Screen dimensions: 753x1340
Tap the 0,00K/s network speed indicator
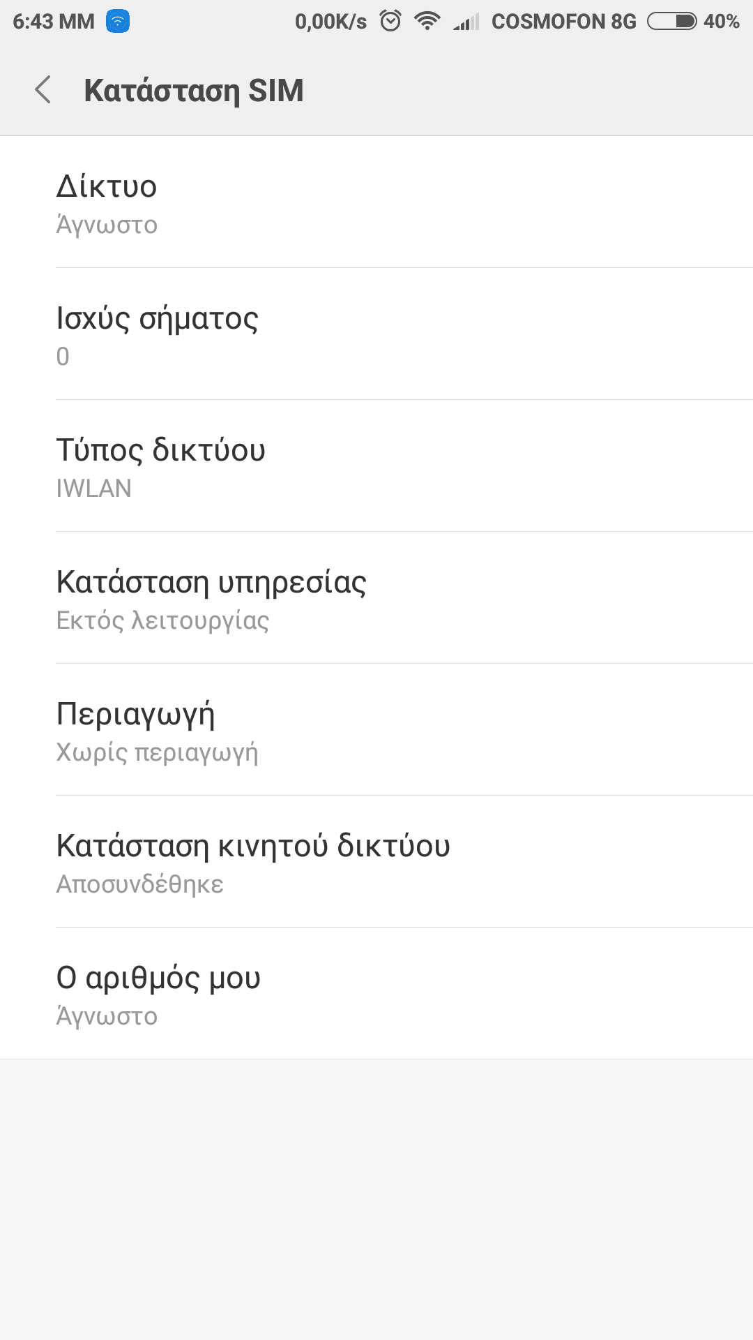click(330, 22)
